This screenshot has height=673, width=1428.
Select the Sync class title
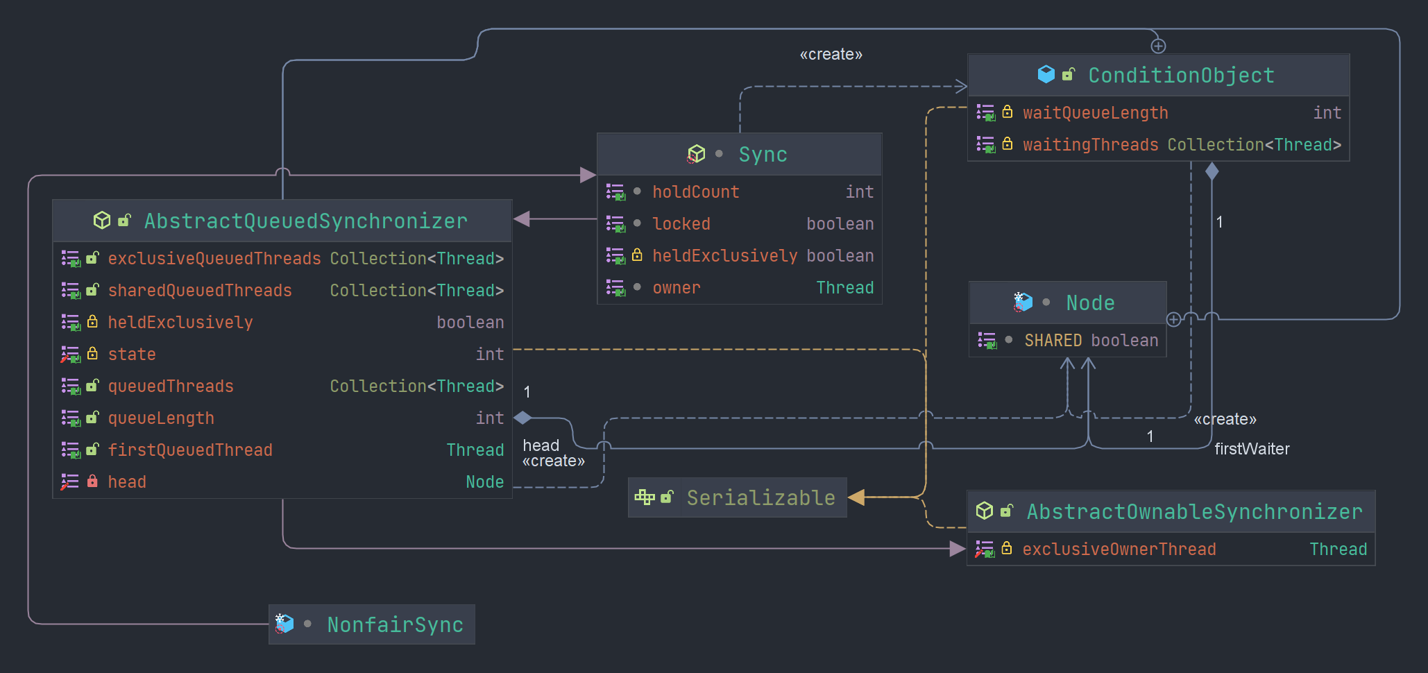(763, 155)
